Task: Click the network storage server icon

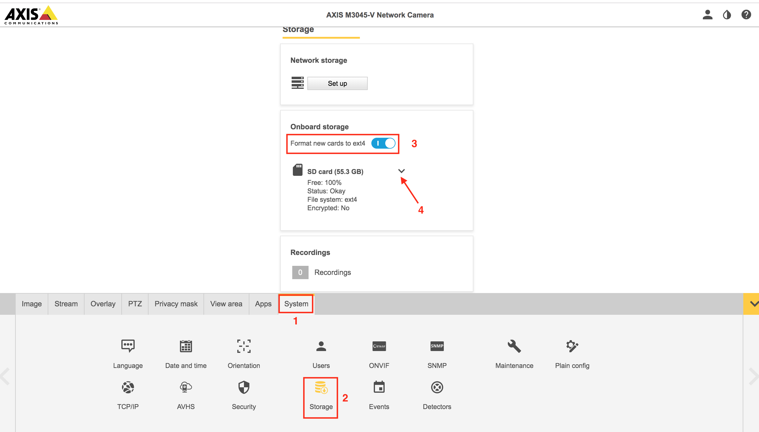Action: (x=298, y=83)
